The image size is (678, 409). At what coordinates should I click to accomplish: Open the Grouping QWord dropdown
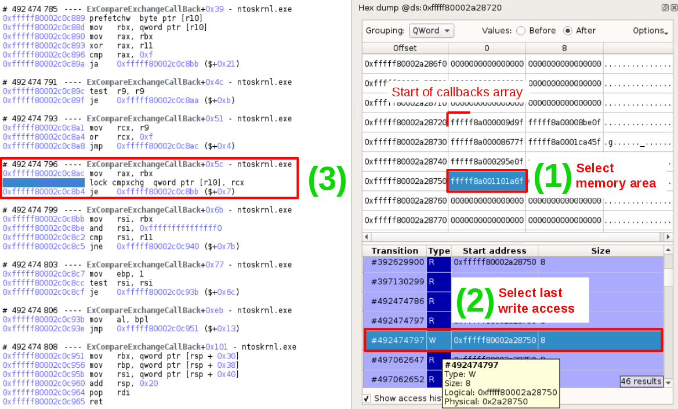point(431,31)
